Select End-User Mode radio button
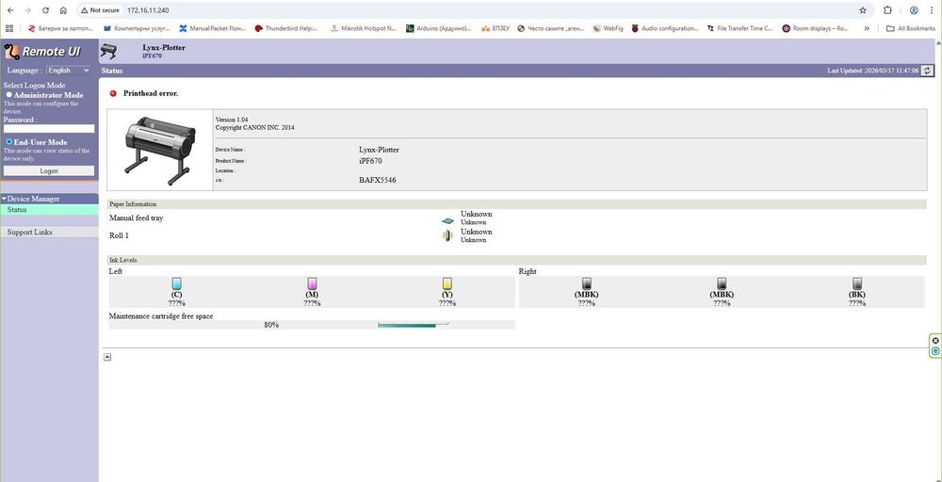 pos(9,141)
